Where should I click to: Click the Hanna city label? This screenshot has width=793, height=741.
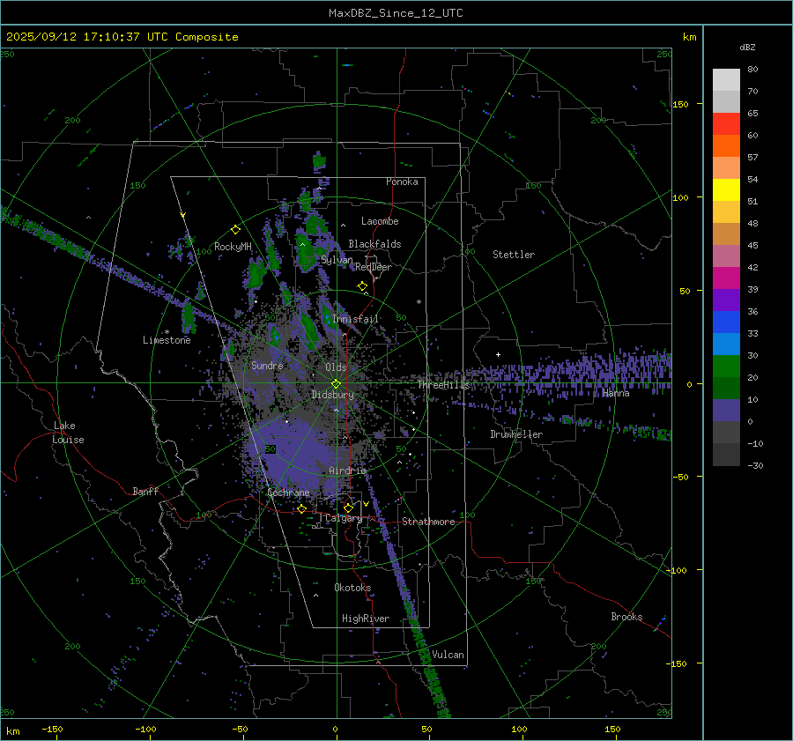616,393
